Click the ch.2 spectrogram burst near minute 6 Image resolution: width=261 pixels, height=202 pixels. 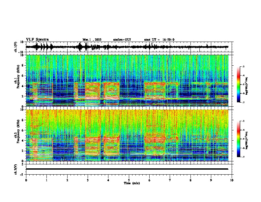[x=155, y=144]
